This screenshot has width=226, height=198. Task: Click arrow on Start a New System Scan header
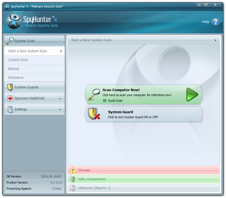coord(215,40)
